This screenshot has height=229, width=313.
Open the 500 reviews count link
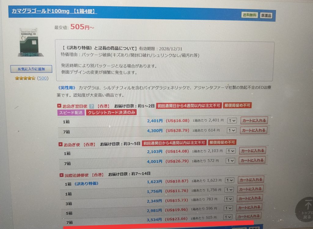43,78
